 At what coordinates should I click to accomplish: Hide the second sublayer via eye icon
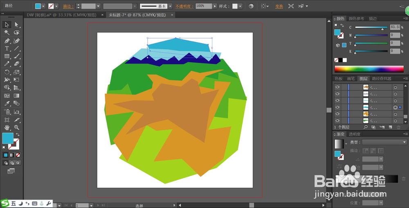(337, 94)
